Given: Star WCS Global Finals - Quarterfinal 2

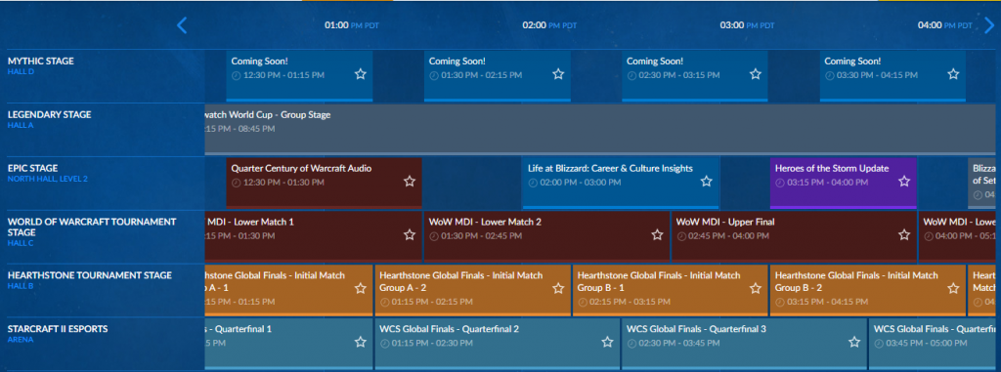Looking at the screenshot, I should click(607, 342).
